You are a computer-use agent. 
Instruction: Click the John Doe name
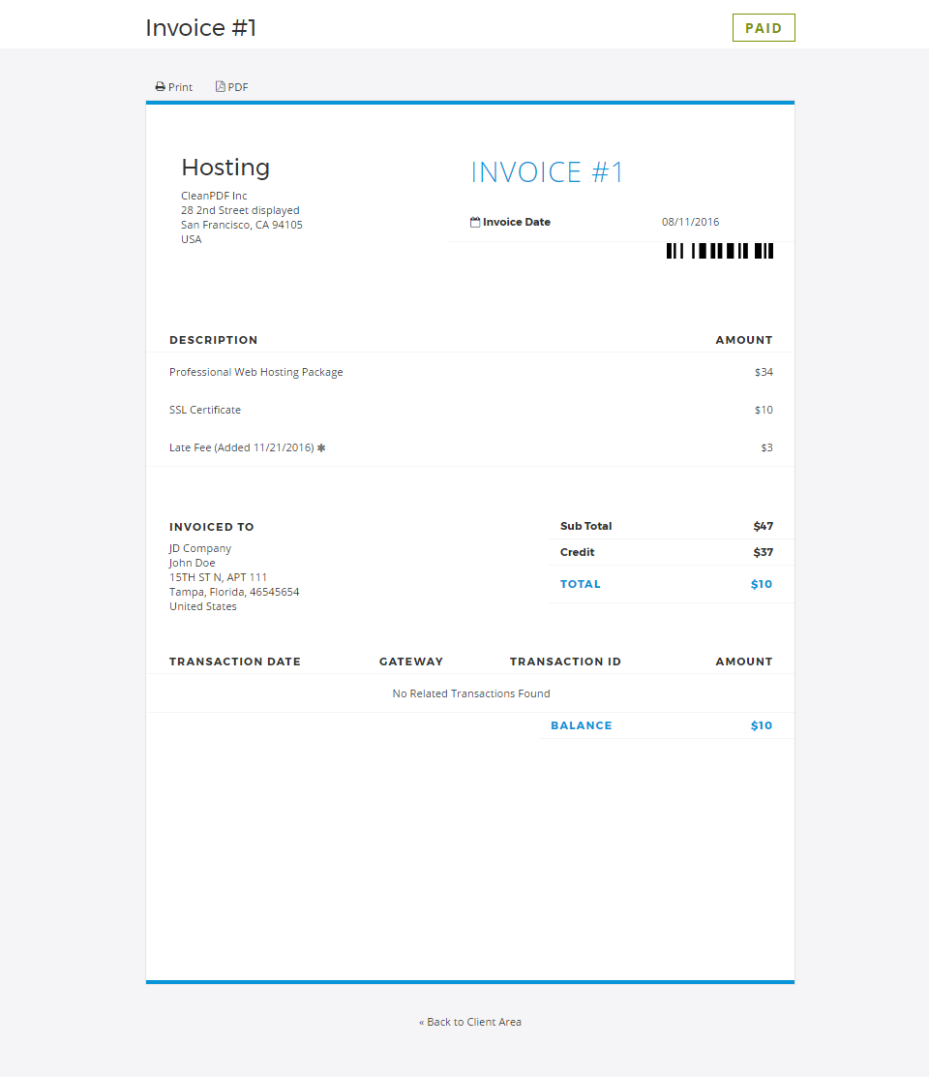pos(193,563)
